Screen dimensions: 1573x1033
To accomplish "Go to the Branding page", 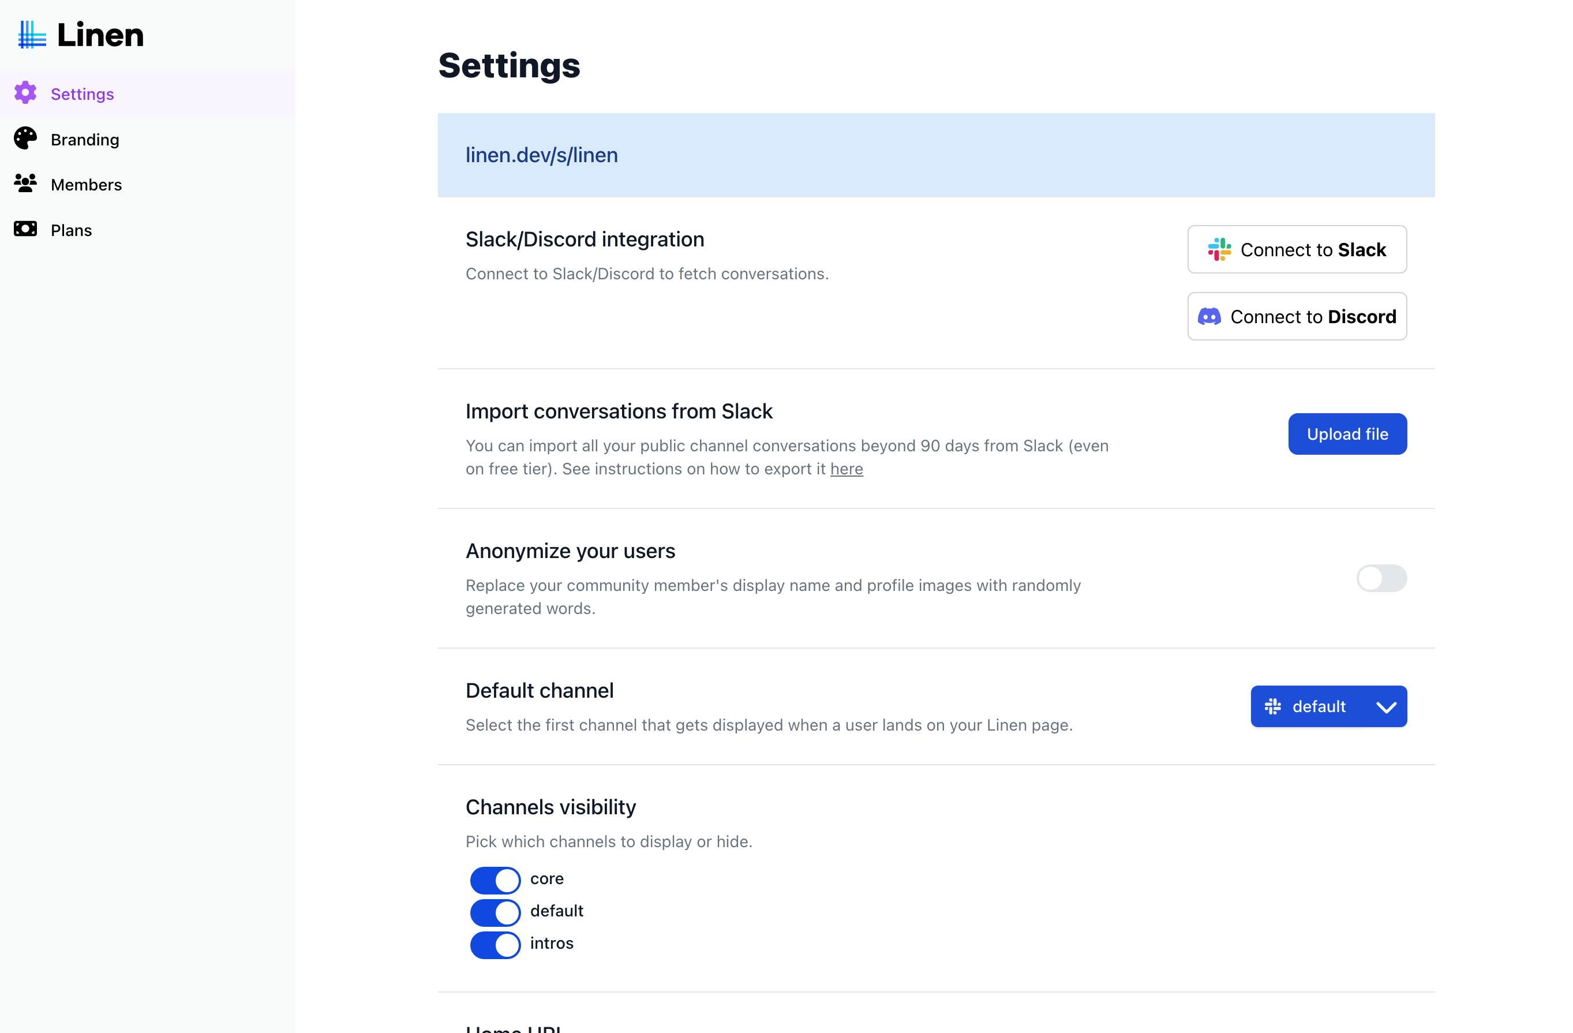I will [147, 140].
